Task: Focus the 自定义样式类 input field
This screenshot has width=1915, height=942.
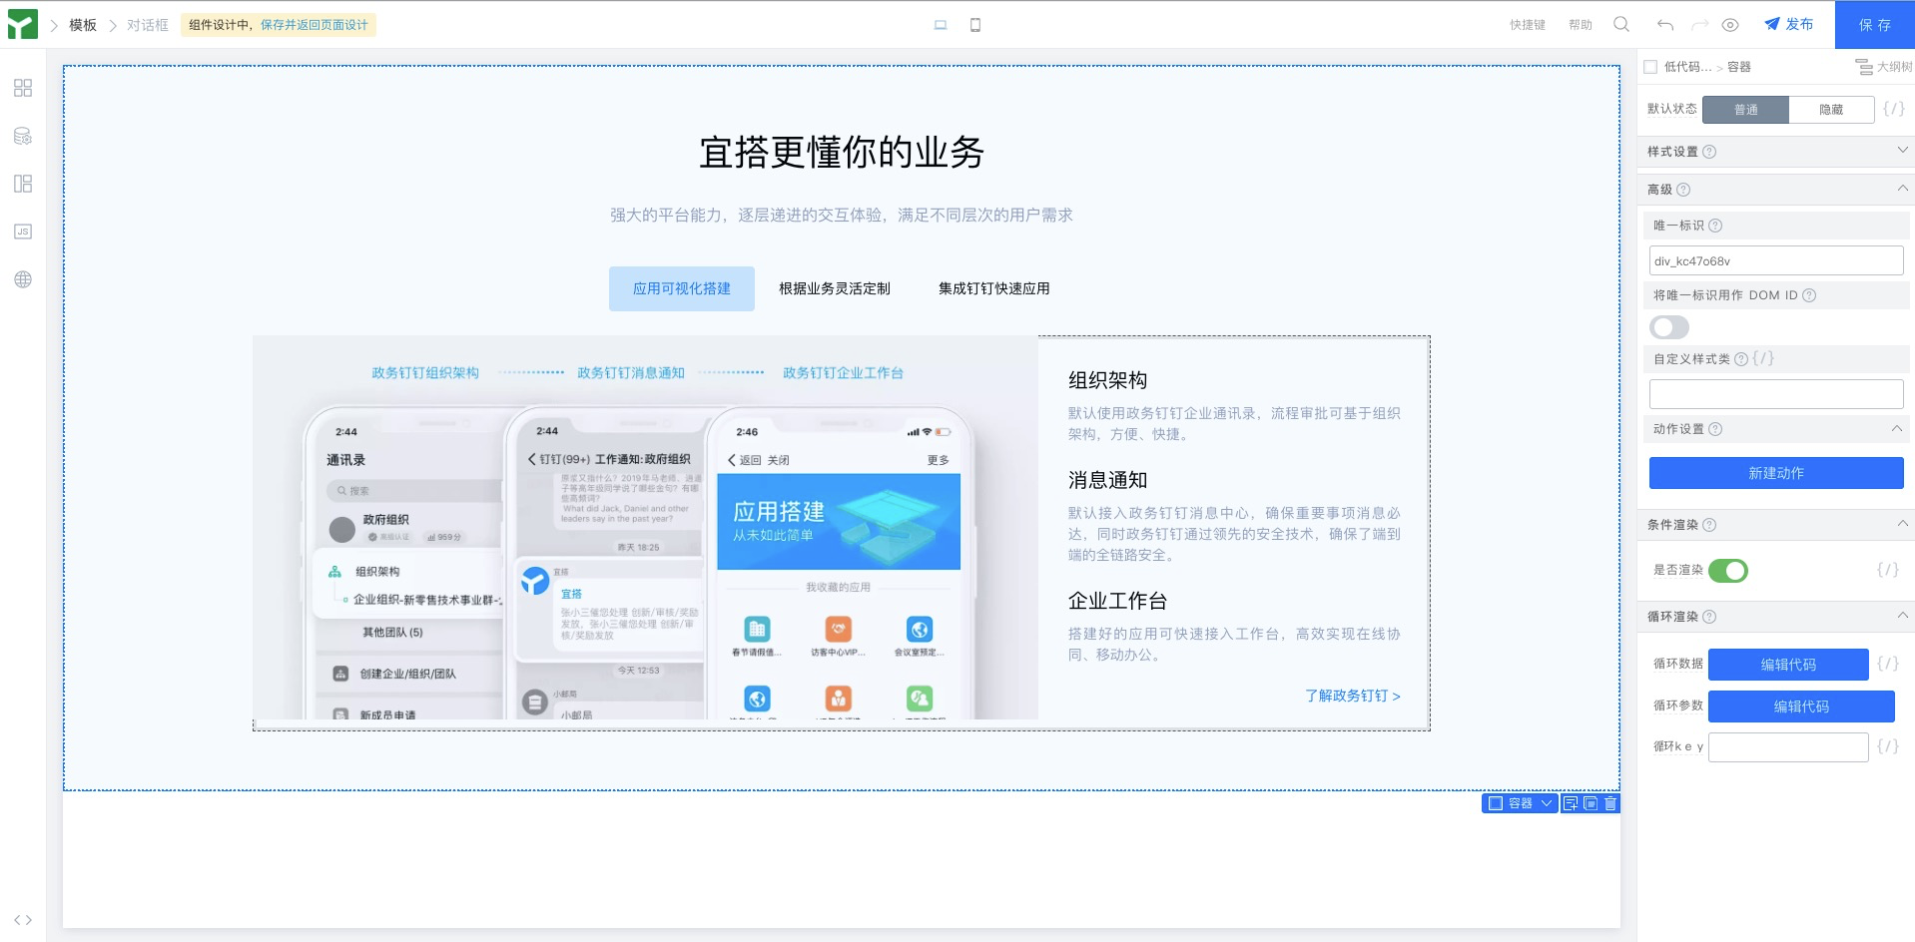Action: click(x=1776, y=394)
